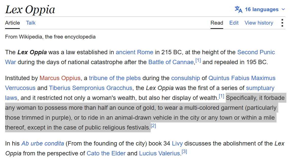Follow the Livy link
The width and height of the screenshot is (294, 165).
(177, 143)
